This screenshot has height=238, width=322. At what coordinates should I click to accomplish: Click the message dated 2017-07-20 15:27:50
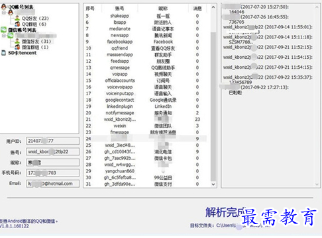pos(256,7)
